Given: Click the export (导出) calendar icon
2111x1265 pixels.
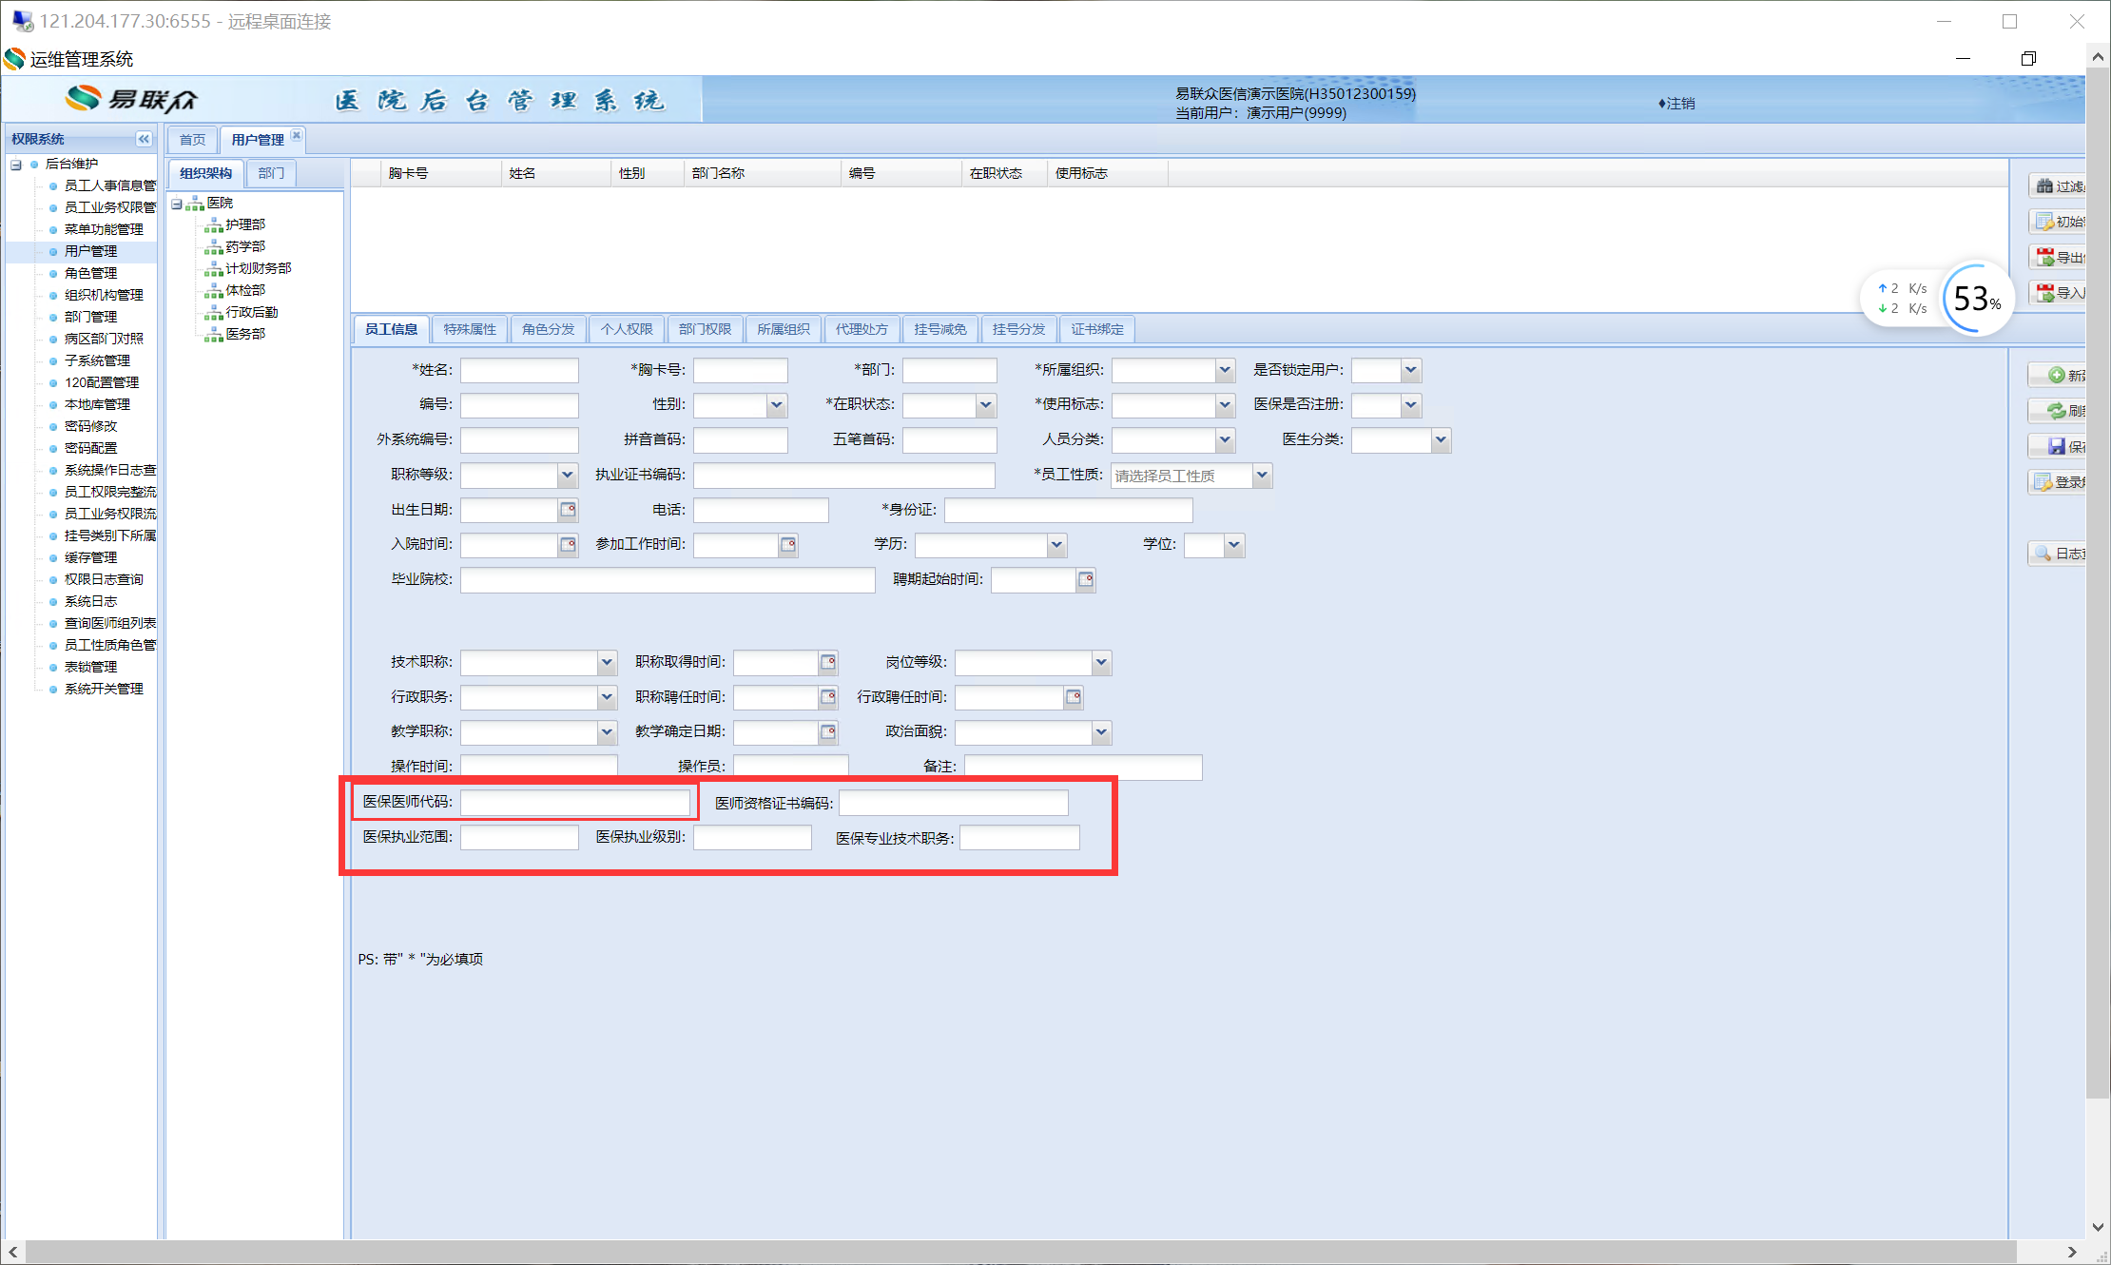Looking at the screenshot, I should pos(2043,258).
